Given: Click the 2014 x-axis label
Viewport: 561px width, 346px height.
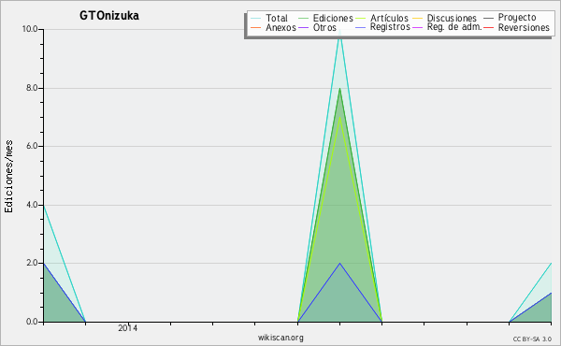Looking at the screenshot, I should [x=128, y=328].
